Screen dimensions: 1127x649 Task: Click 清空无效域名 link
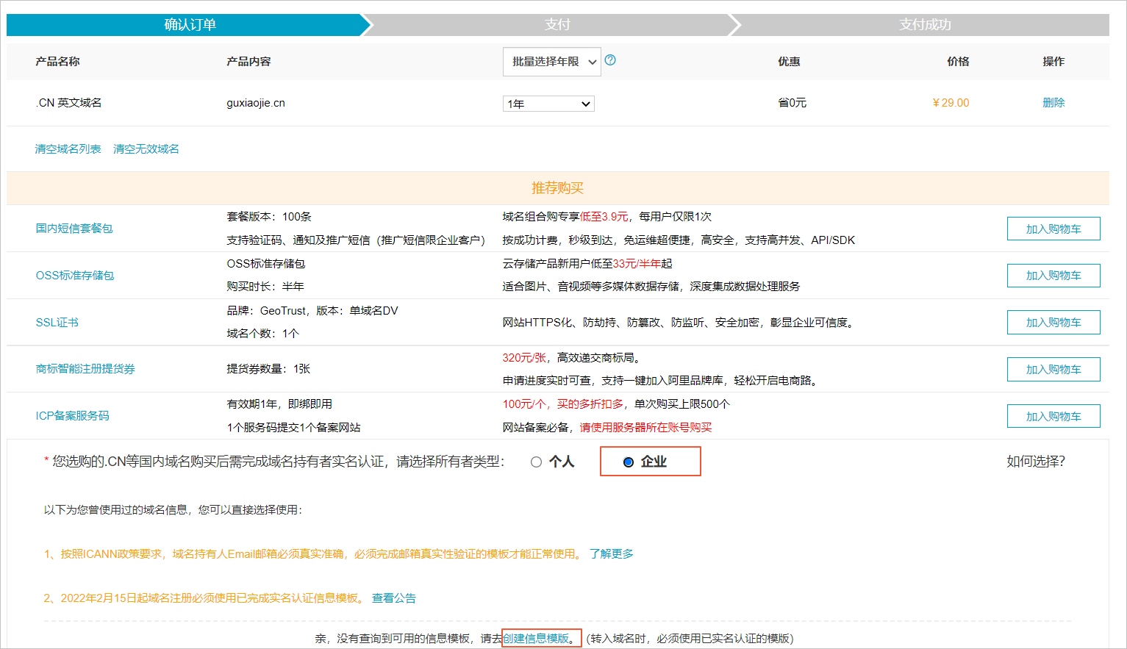tap(146, 148)
